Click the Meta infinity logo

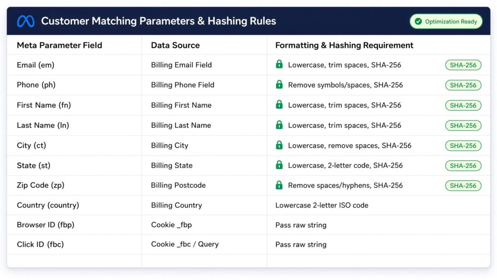[x=26, y=21]
